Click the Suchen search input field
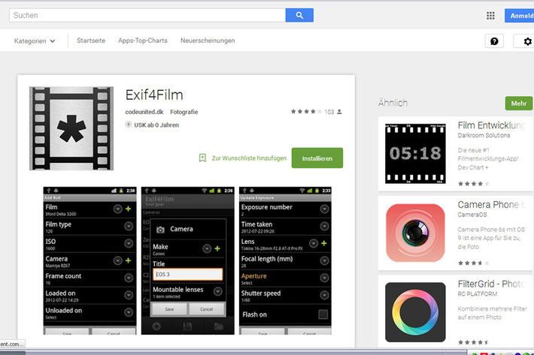 147,15
